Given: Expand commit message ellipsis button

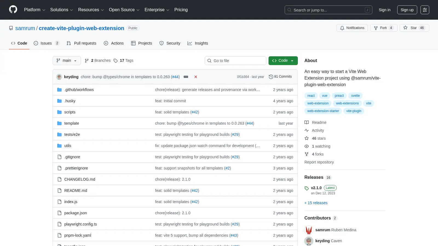Looking at the screenshot, I should point(186,77).
